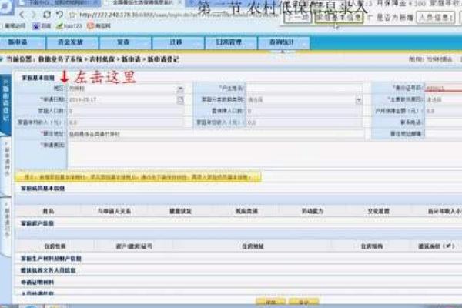
Task: Click the 申请日期 date field
Action: [122, 99]
